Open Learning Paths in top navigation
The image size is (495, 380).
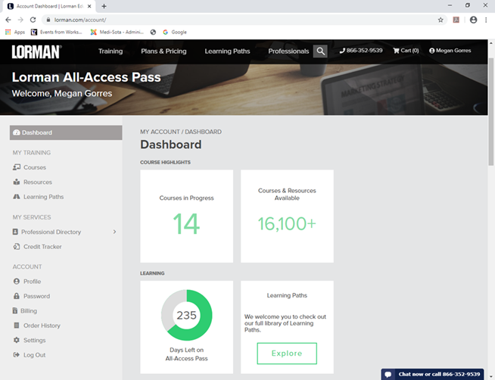click(227, 51)
